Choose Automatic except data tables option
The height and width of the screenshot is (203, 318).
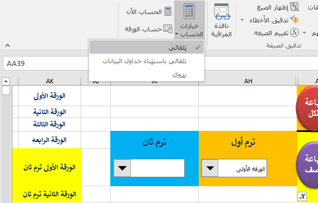click(147, 61)
